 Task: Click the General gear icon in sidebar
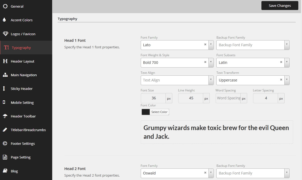(x=5, y=6)
